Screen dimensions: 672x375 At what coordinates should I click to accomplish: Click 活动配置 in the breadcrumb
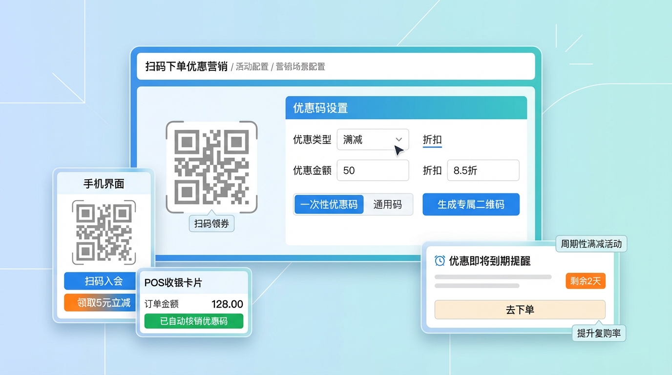click(x=252, y=66)
